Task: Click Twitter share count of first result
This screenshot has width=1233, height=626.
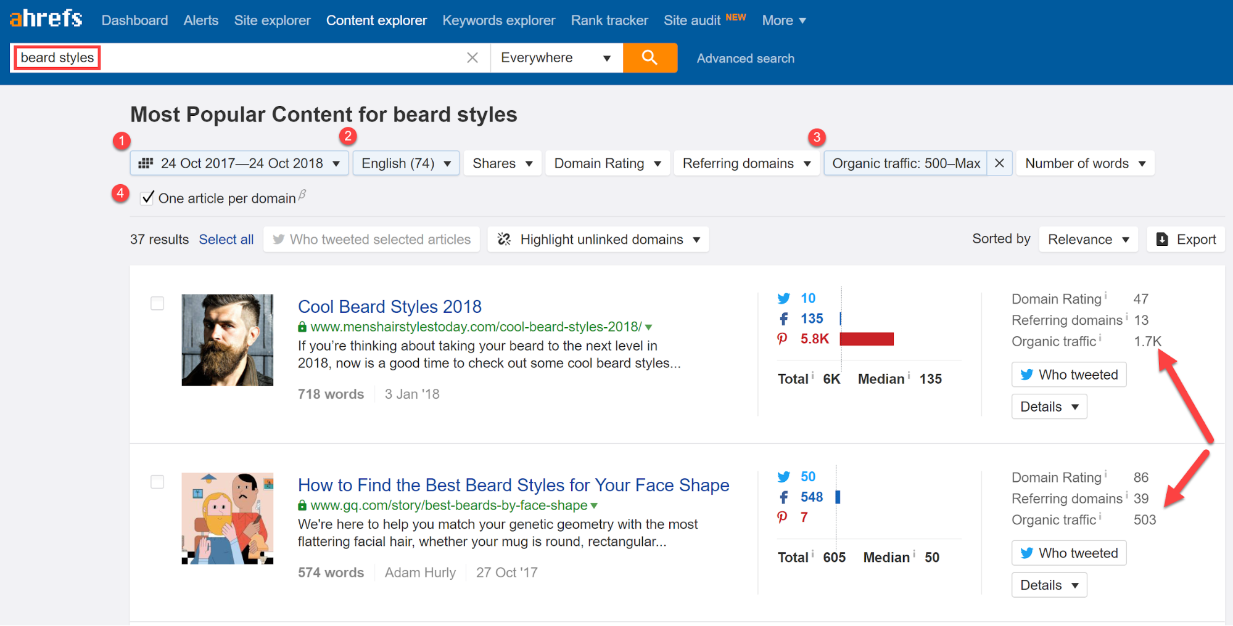Action: pos(807,298)
